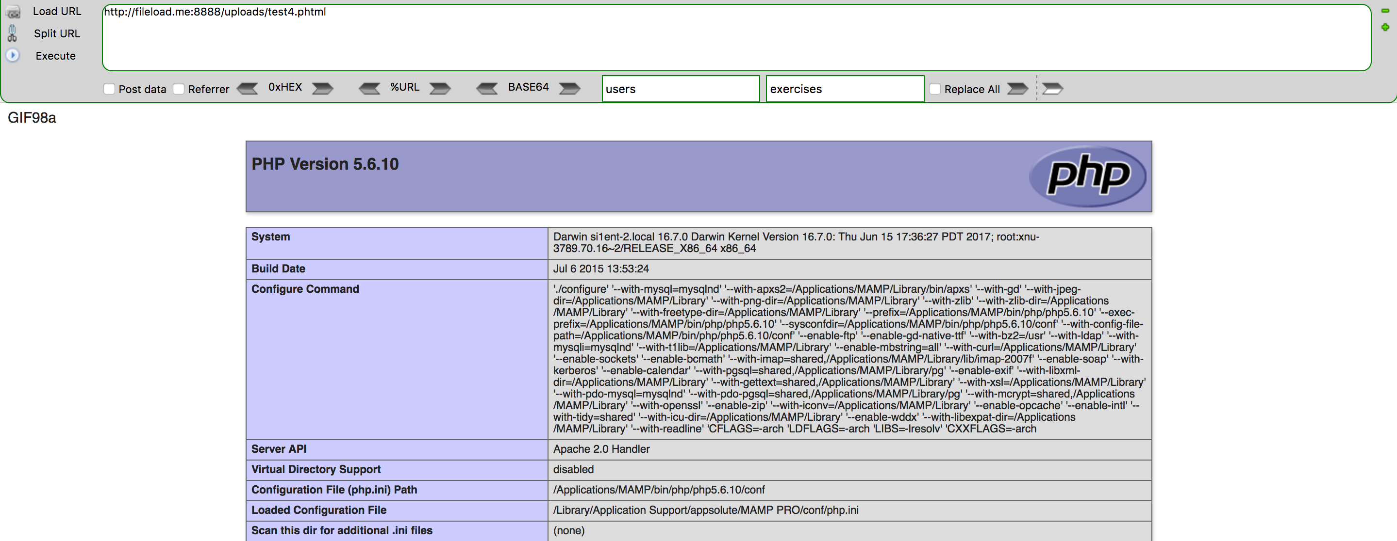Click the '(none)' value cell
Screen dimensions: 1397x541
(849, 531)
